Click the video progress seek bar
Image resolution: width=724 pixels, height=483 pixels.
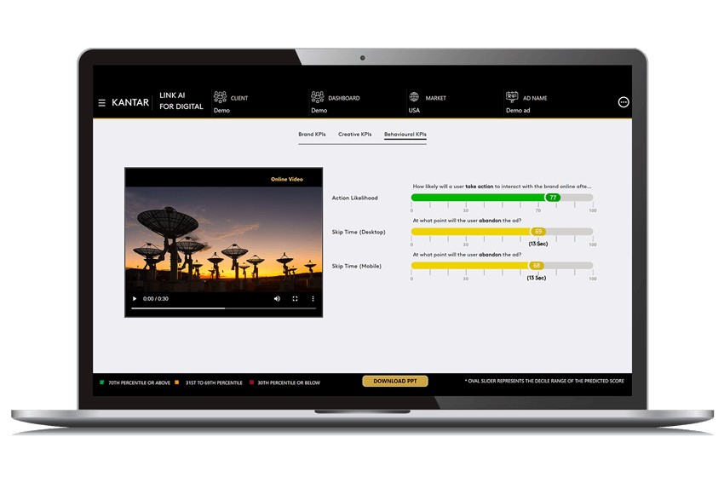223,309
